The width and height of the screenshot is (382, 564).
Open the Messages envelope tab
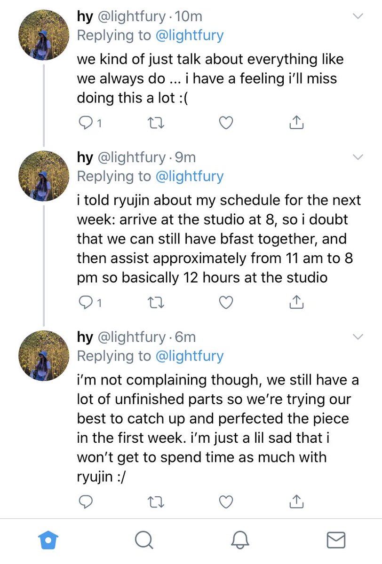point(336,540)
